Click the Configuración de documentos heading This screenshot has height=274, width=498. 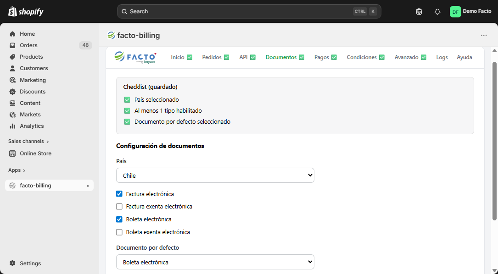click(160, 146)
